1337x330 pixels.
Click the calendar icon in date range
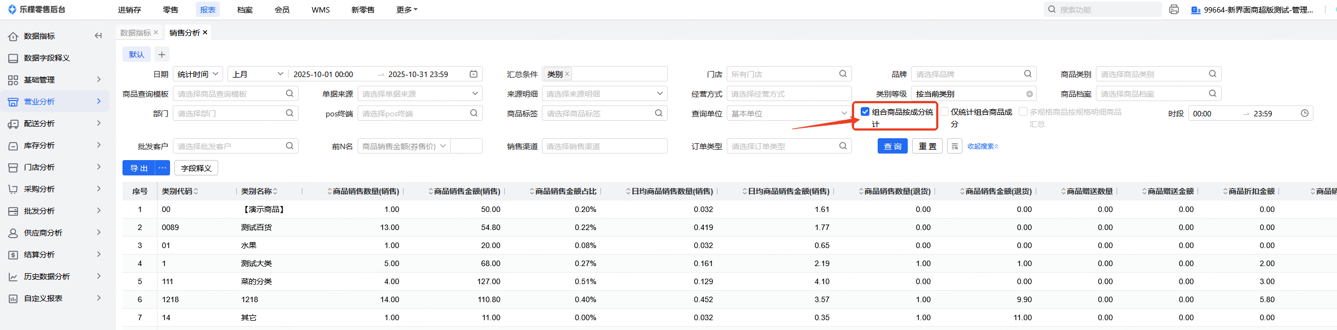474,74
